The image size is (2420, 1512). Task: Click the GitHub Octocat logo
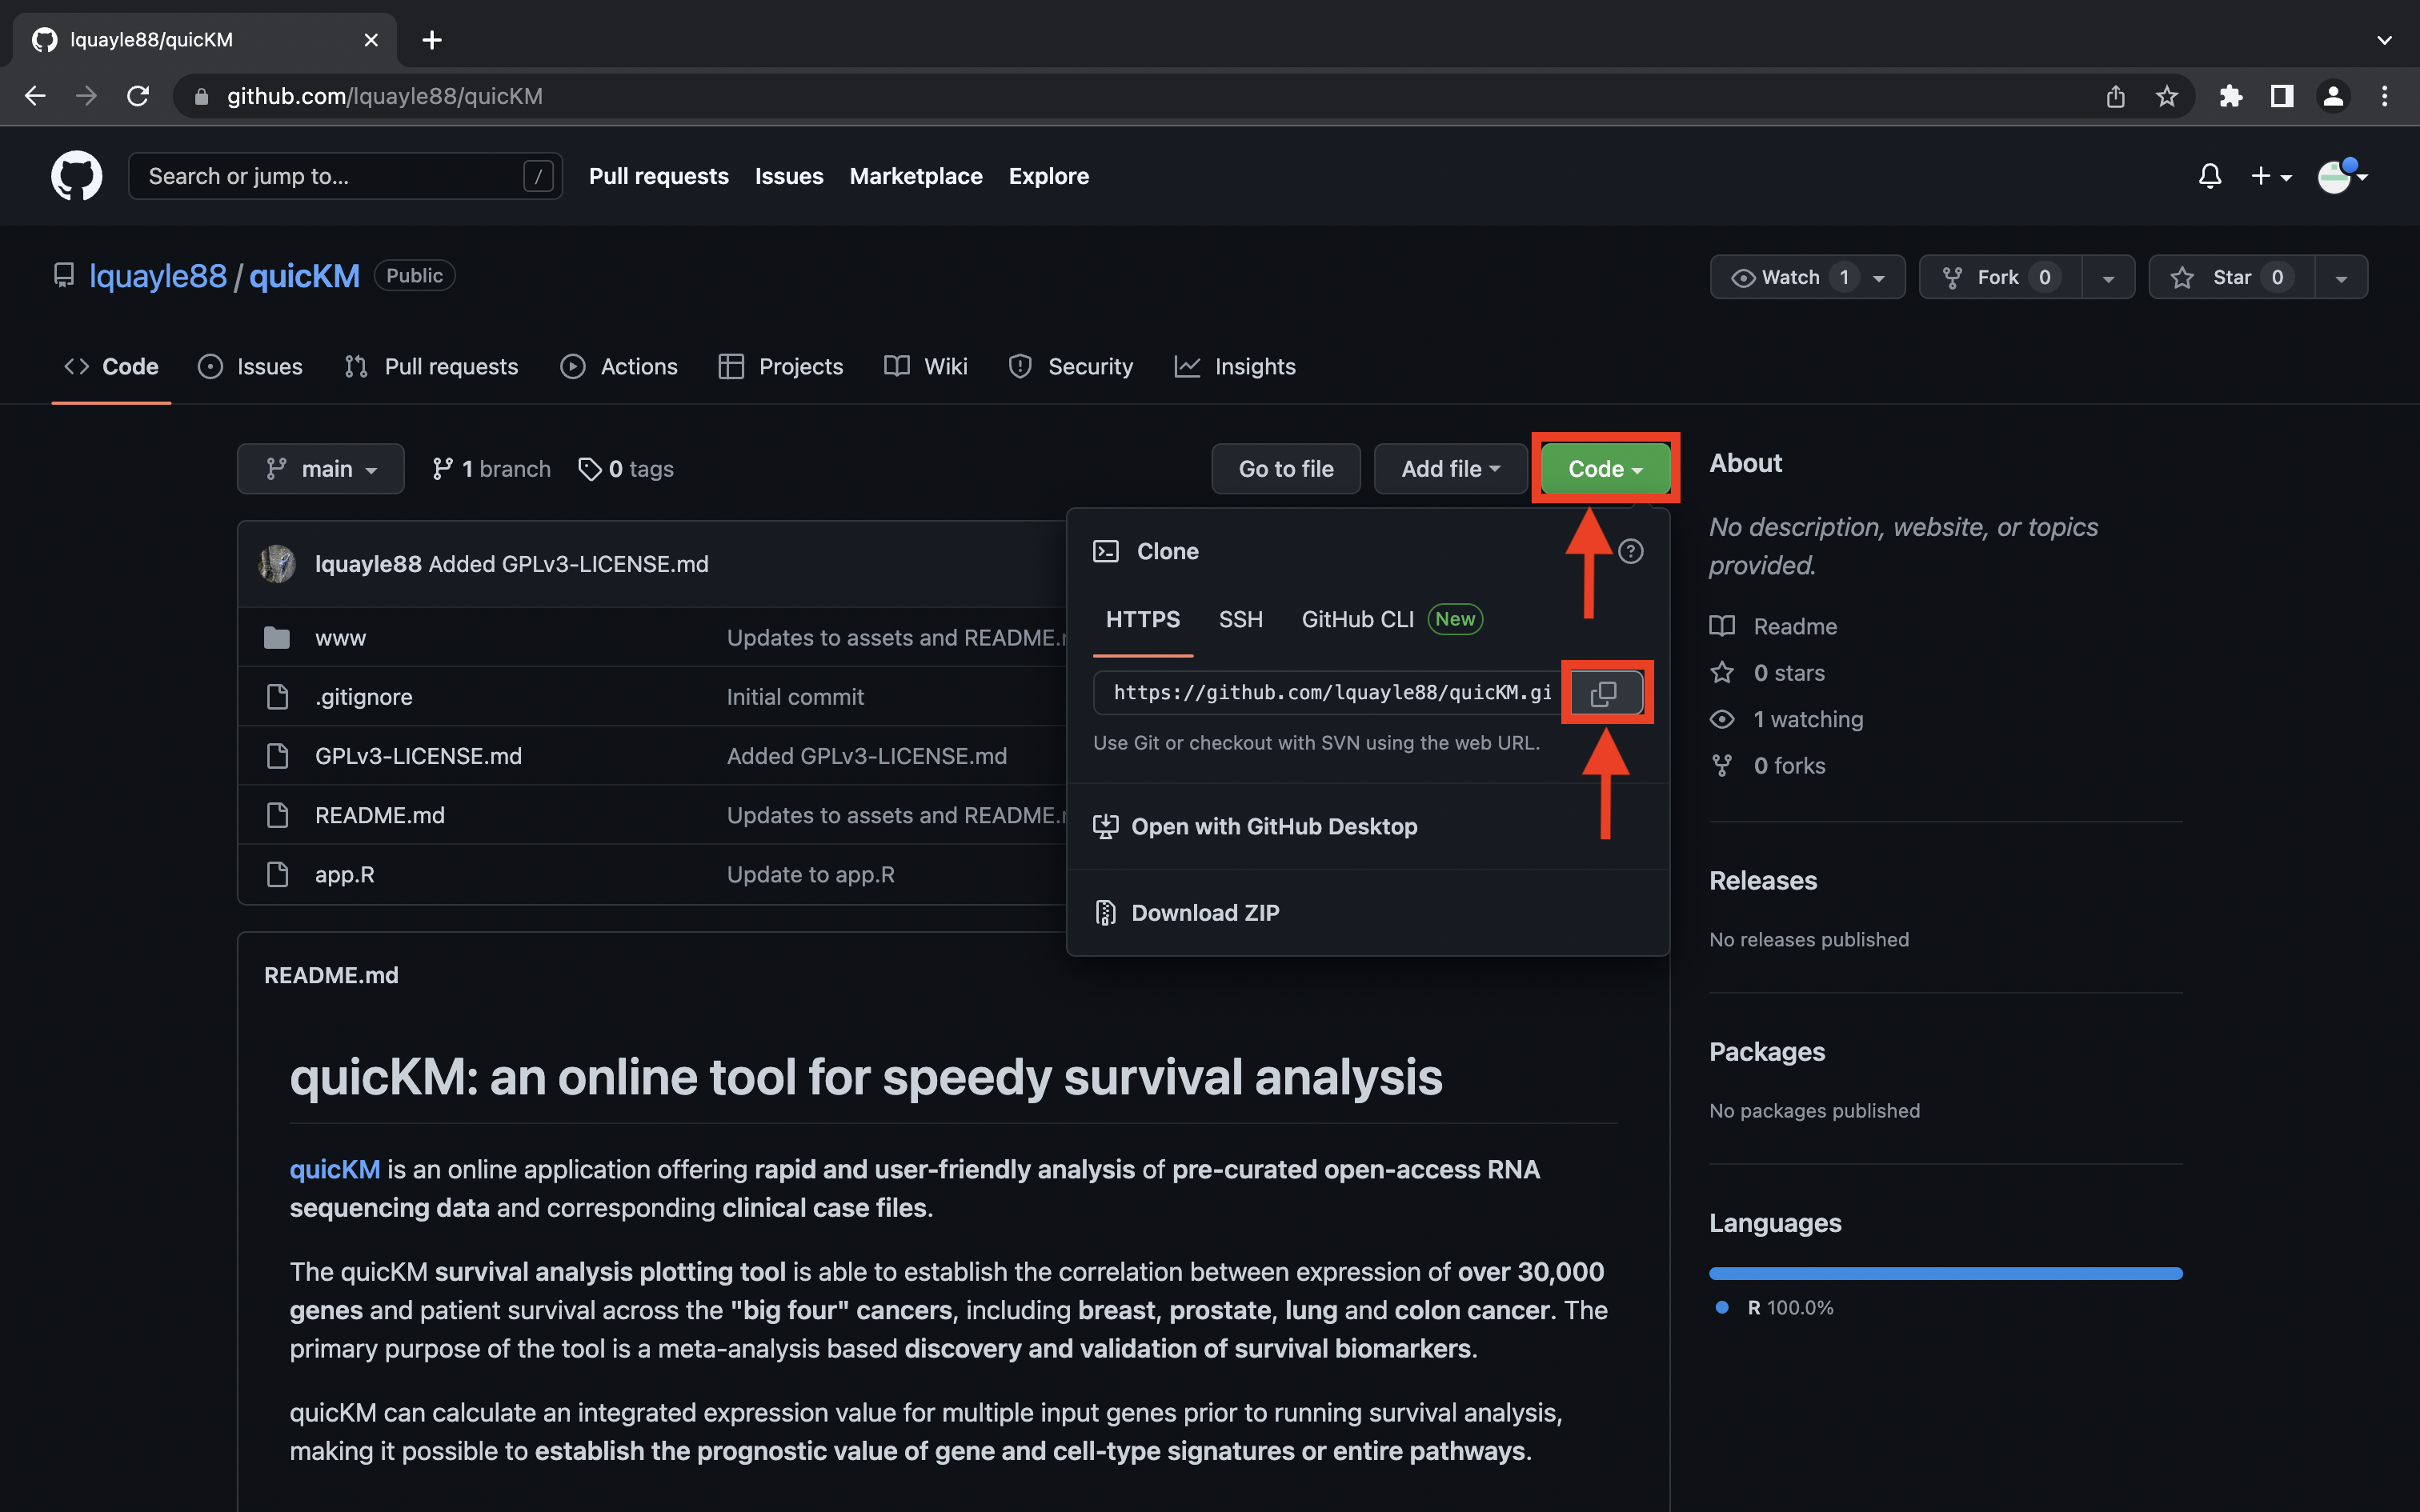pos(76,176)
